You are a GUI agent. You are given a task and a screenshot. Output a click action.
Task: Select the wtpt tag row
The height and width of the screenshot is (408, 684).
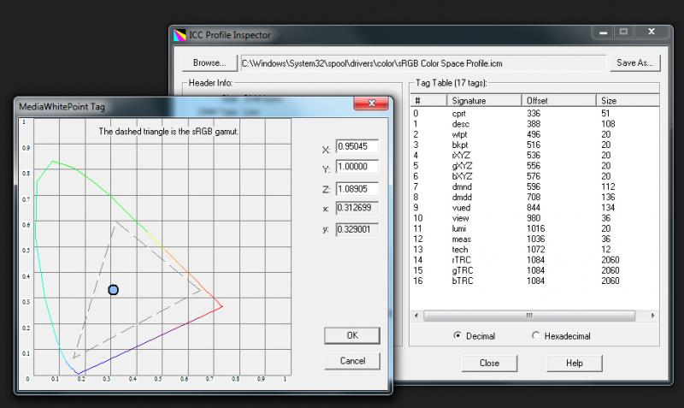535,134
